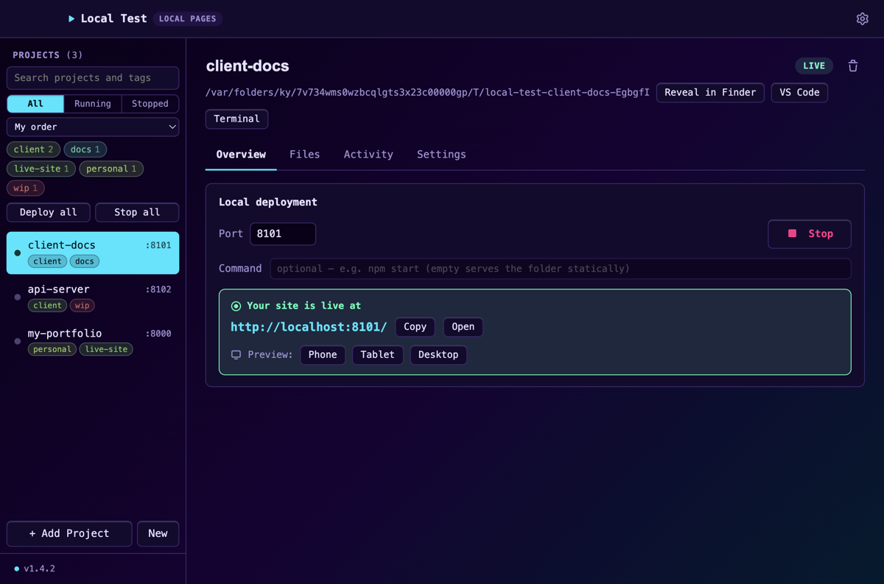Switch to the Activity tab

point(368,155)
